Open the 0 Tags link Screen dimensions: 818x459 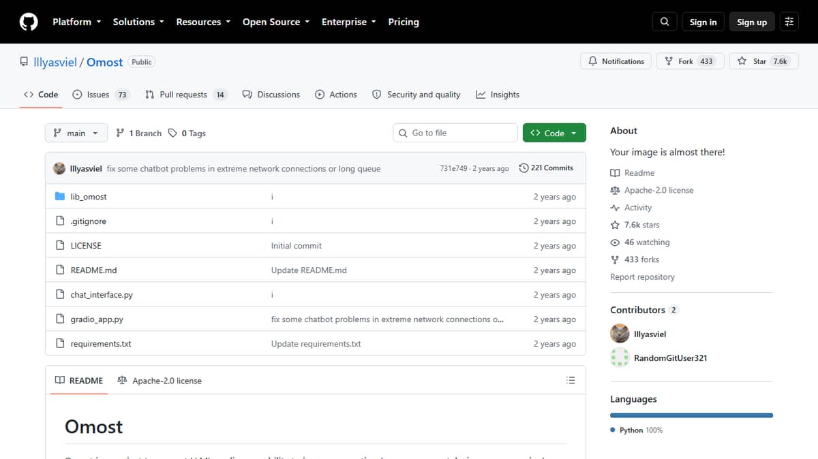(187, 133)
